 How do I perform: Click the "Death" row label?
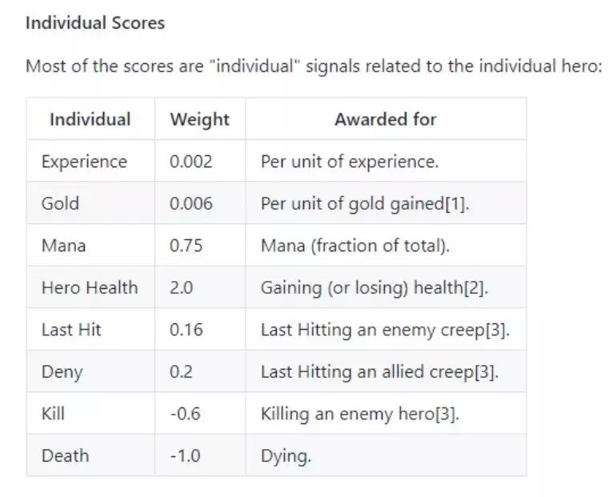click(x=65, y=456)
